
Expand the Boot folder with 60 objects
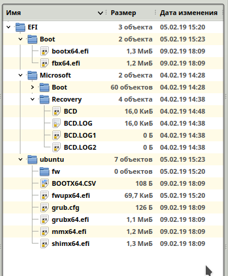pos(32,87)
